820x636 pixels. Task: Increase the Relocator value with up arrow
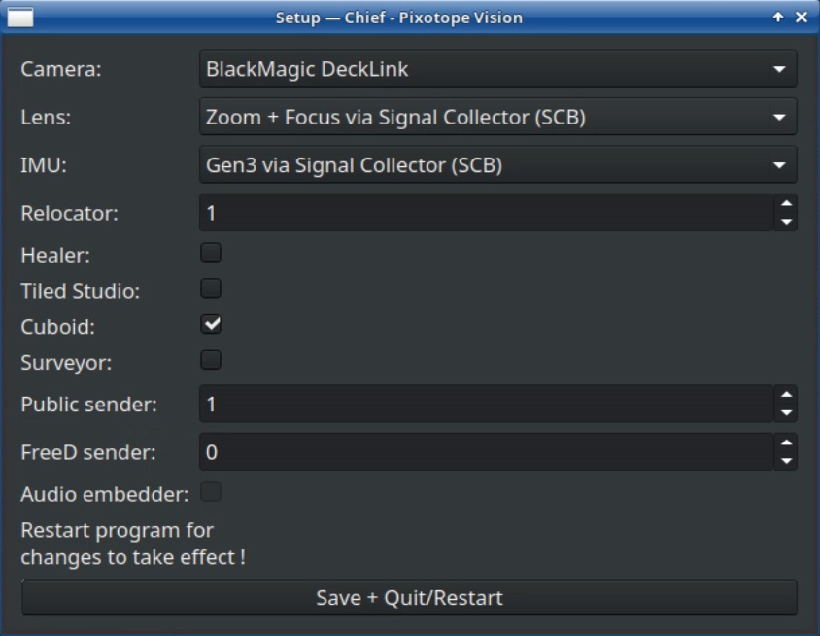[786, 203]
